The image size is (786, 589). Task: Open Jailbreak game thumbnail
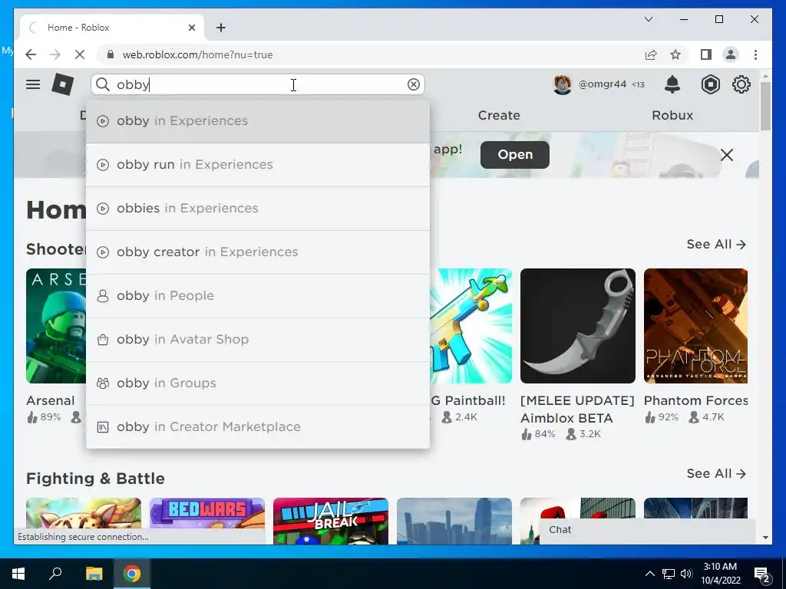pyautogui.click(x=331, y=521)
